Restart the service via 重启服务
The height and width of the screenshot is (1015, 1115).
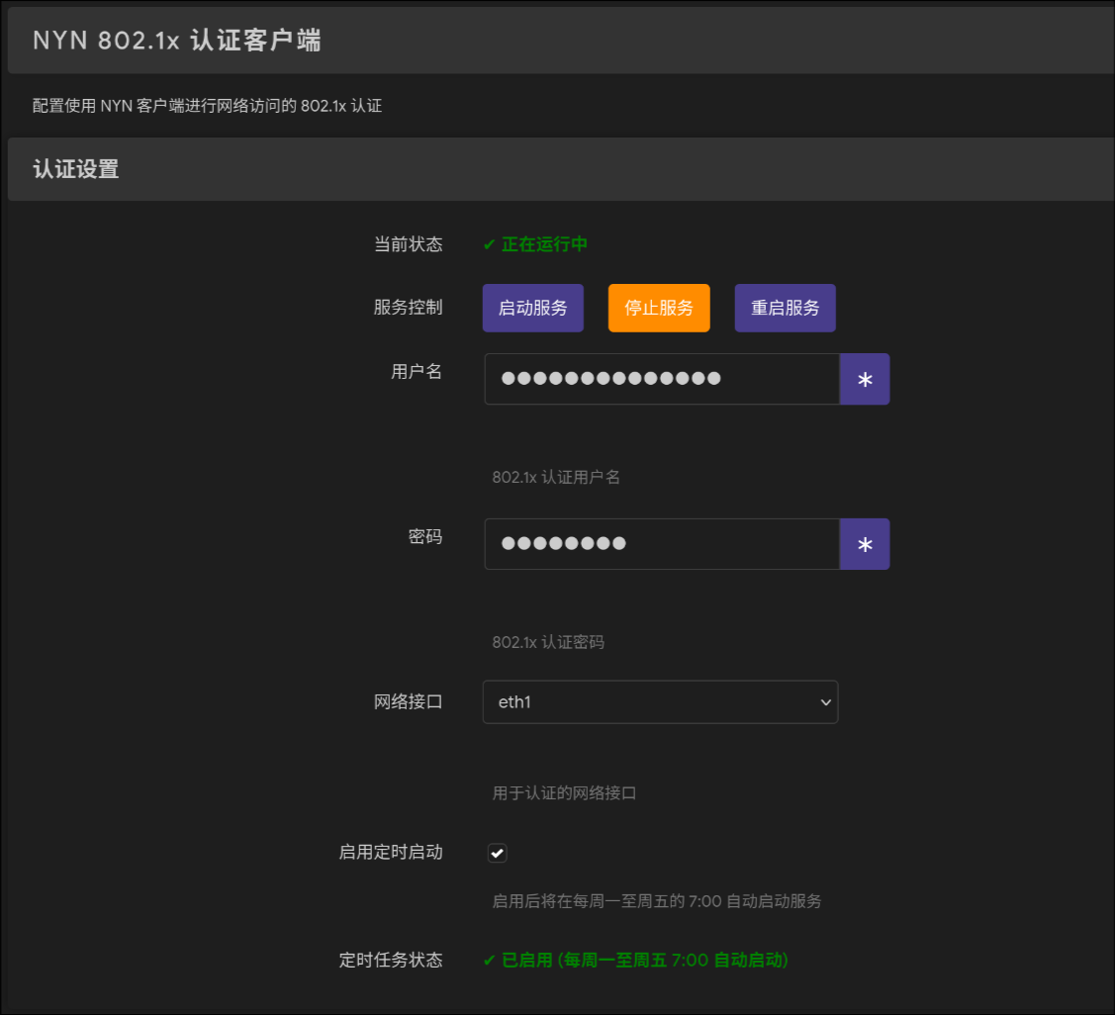(785, 308)
